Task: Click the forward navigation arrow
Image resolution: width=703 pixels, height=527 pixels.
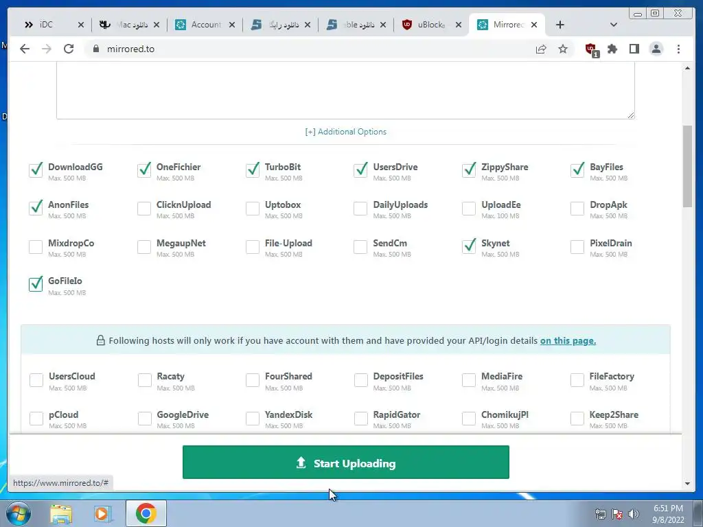Action: (x=47, y=49)
